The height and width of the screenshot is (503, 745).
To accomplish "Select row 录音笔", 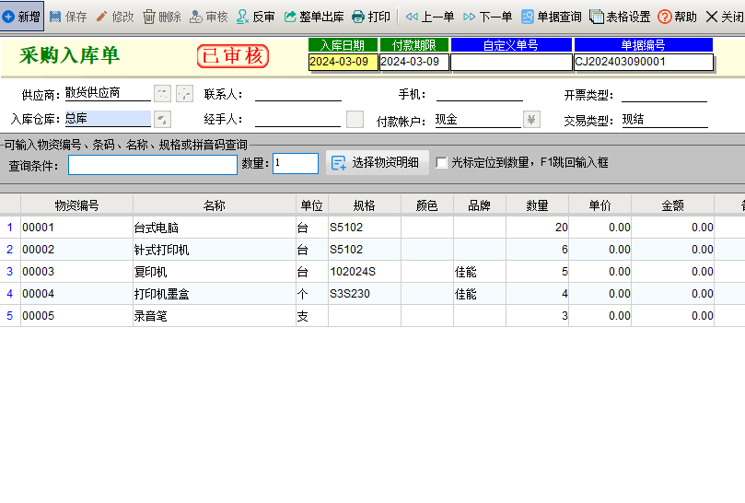I will coord(372,316).
